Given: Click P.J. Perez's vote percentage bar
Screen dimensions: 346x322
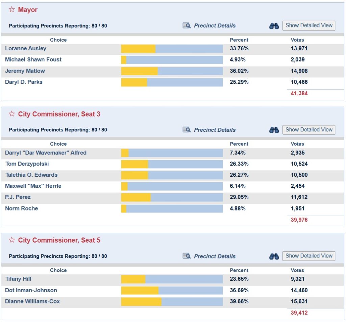Looking at the screenshot, I should point(172,197).
